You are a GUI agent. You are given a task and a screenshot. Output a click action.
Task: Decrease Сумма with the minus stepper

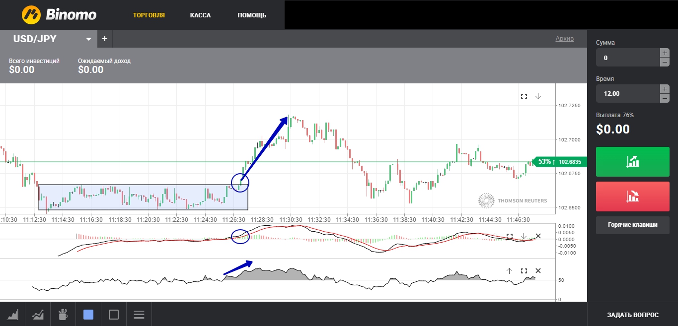665,62
